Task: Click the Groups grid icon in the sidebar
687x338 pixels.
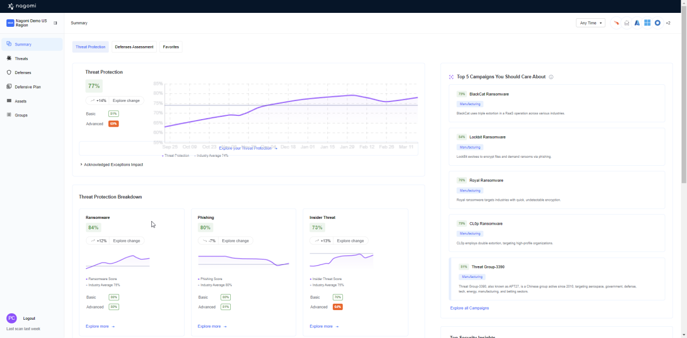Action: (x=9, y=115)
